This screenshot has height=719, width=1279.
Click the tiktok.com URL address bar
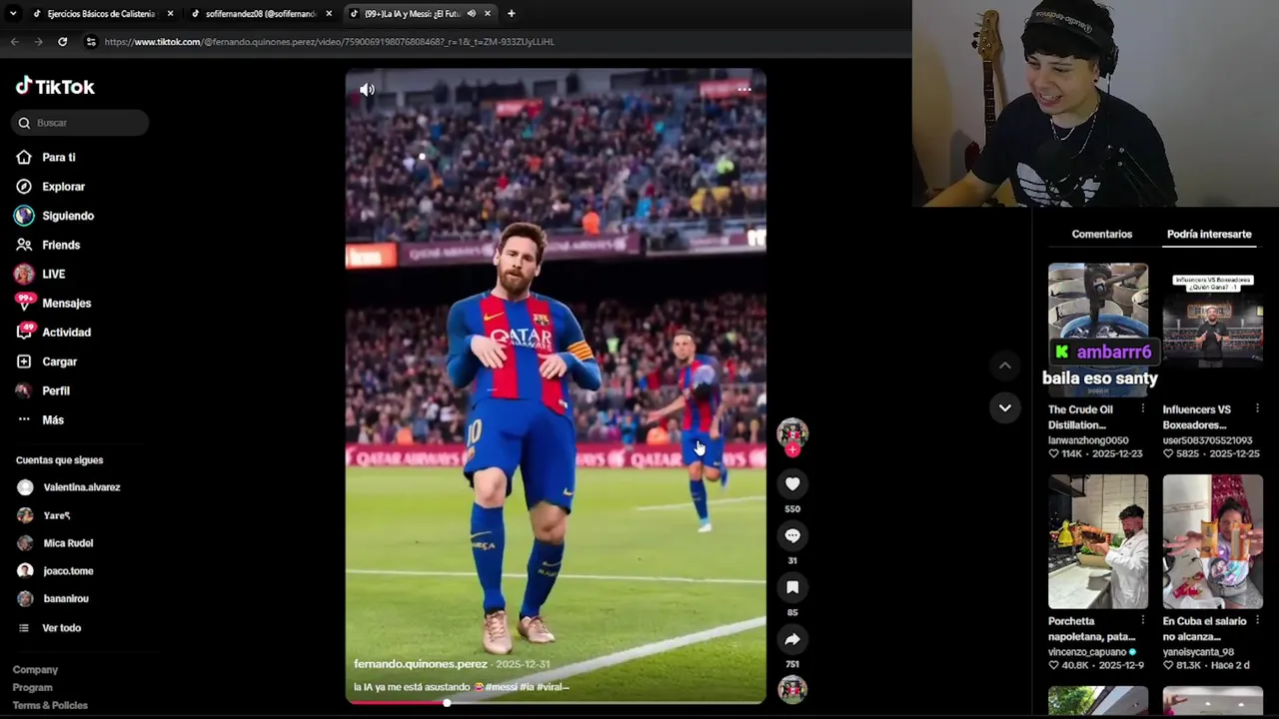pyautogui.click(x=330, y=42)
